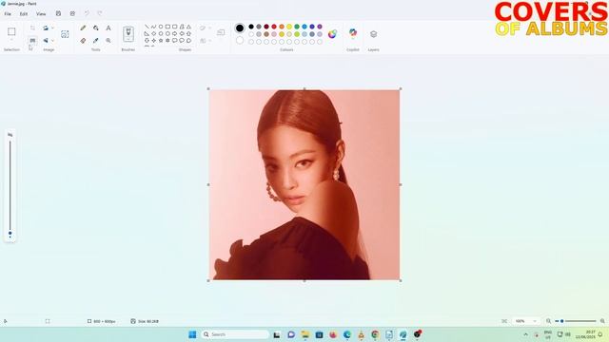The height and width of the screenshot is (342, 609).
Task: Select the Text tool
Action: [x=108, y=28]
